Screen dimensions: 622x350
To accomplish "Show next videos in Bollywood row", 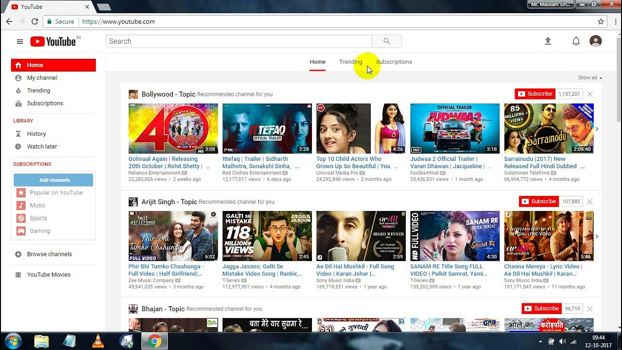I will (597, 129).
